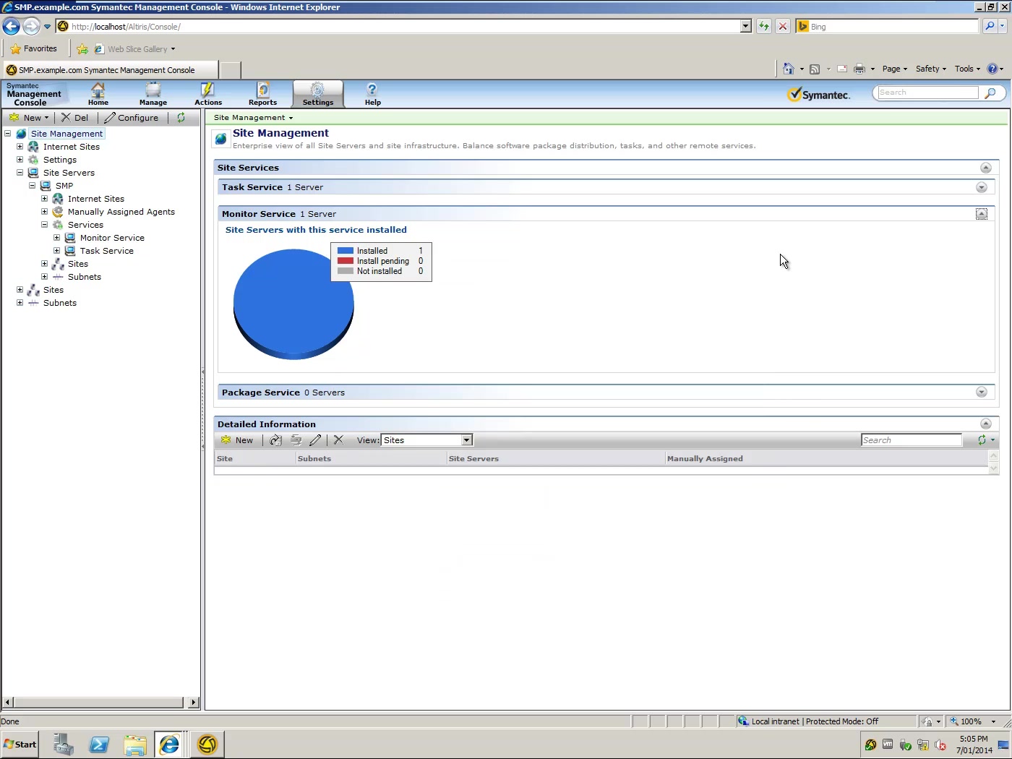Click the console search magnifier icon
Image resolution: width=1012 pixels, height=759 pixels.
(x=990, y=93)
